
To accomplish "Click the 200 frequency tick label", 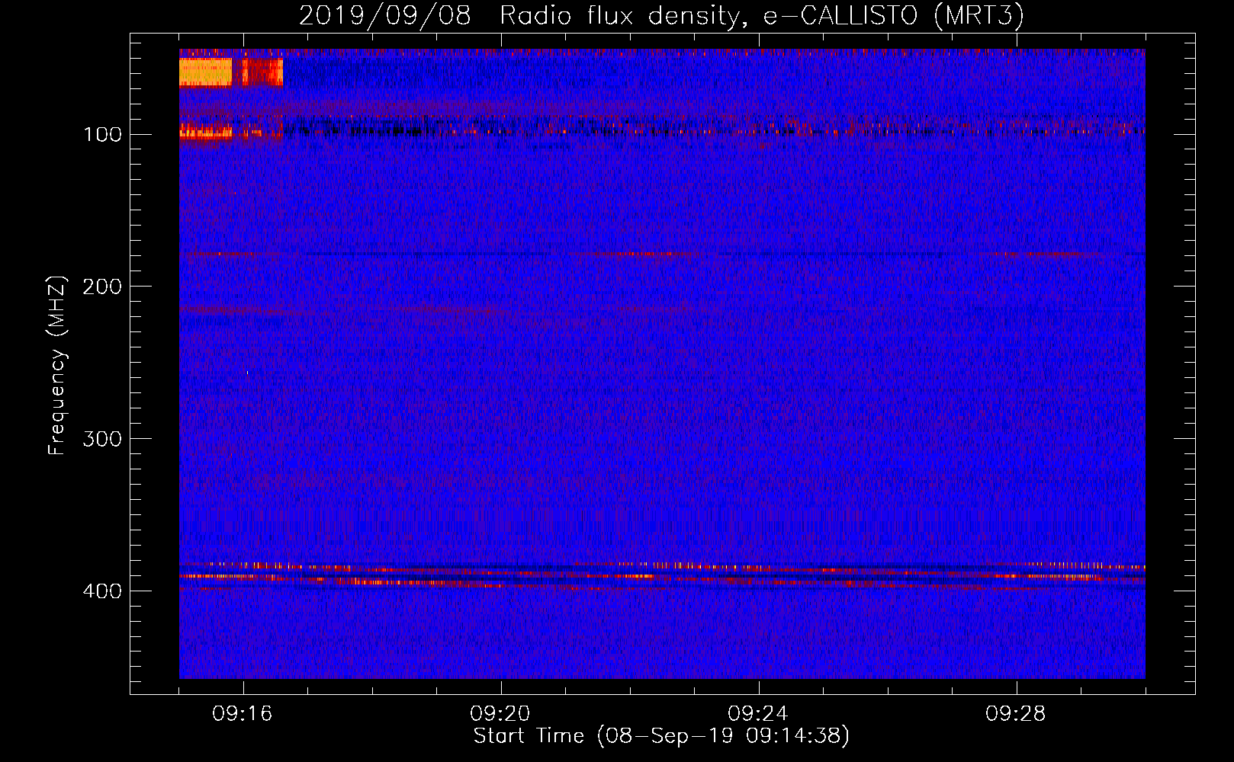I will click(103, 287).
